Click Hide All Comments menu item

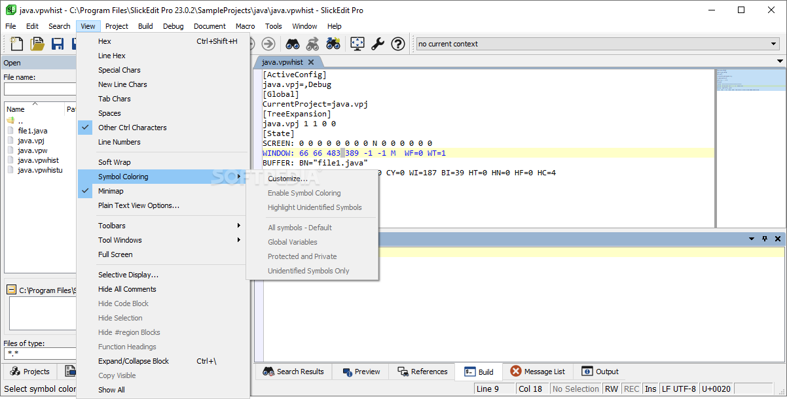click(x=164, y=289)
